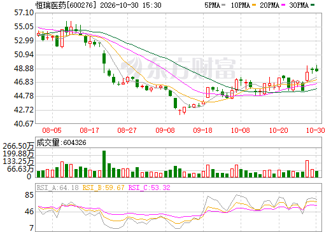Click the 48.88 price axis label
The height and width of the screenshot is (232, 331).
[24, 69]
